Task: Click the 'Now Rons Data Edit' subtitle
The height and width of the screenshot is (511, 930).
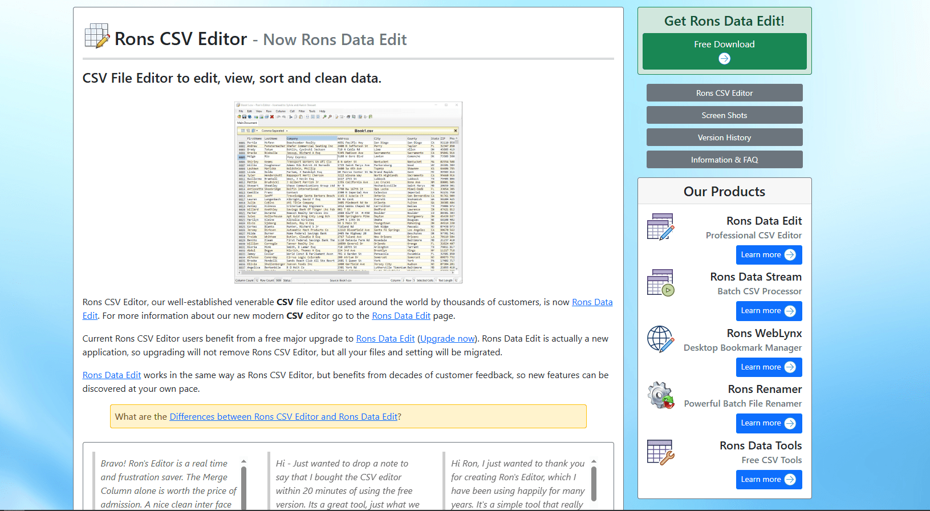Action: pyautogui.click(x=335, y=40)
